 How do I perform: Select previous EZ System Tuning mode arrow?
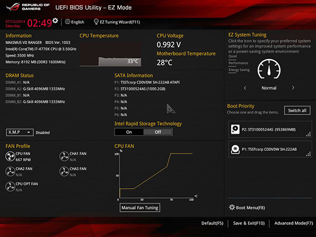pyautogui.click(x=245, y=88)
